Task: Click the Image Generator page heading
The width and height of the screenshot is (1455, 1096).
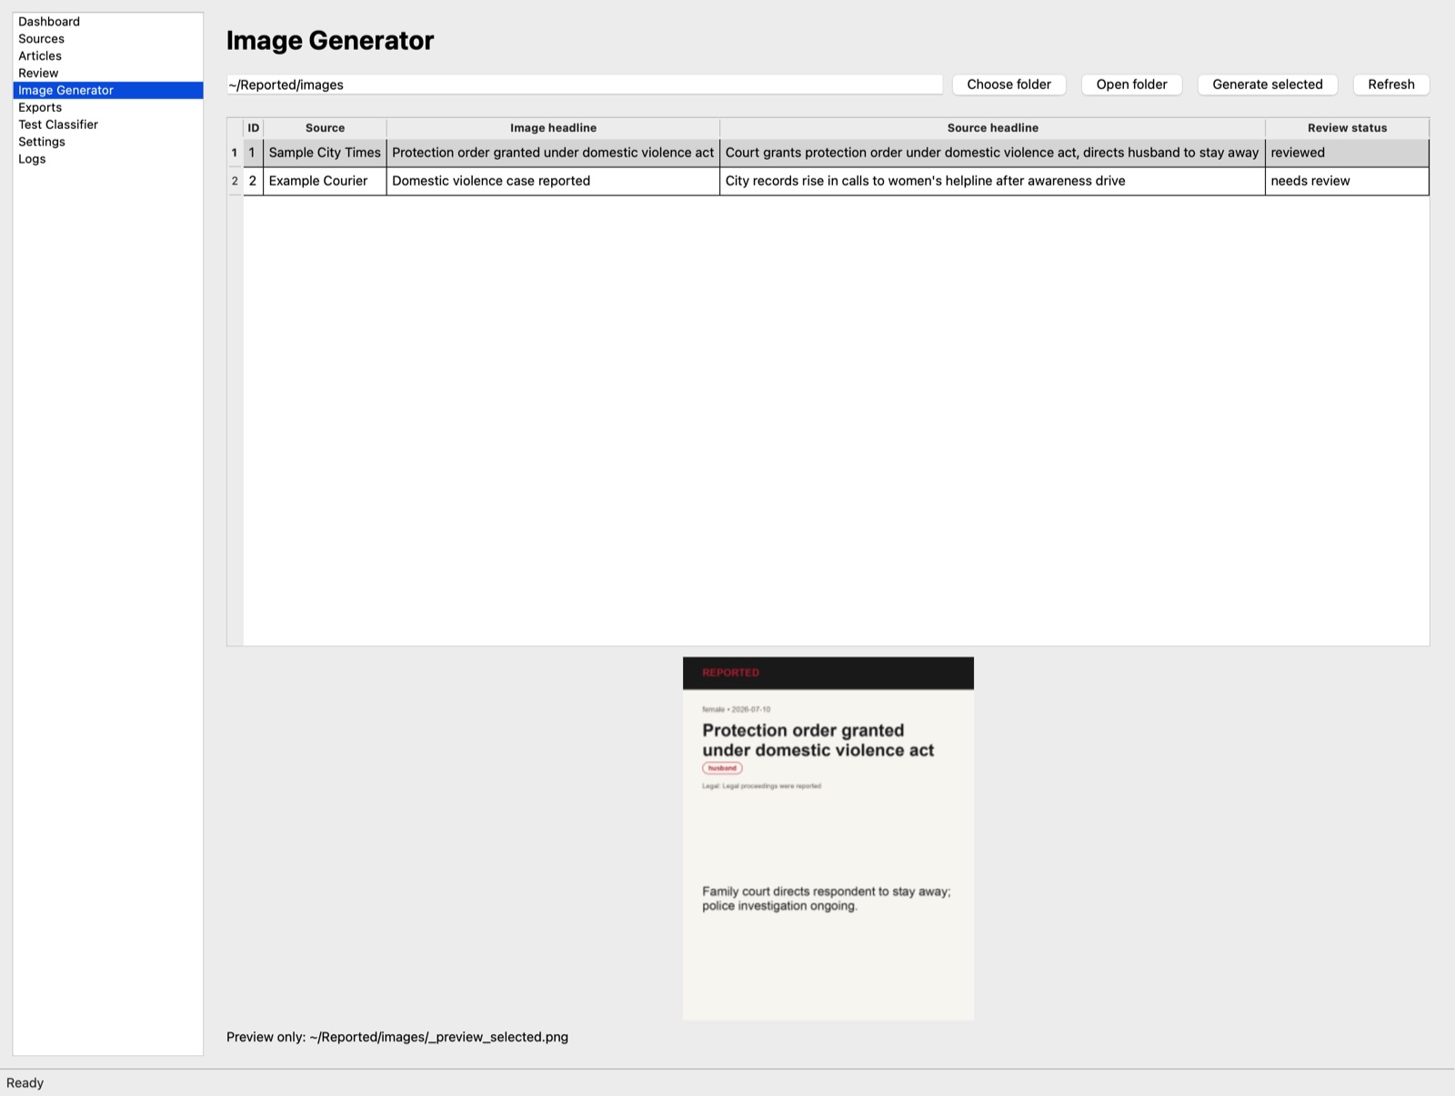Action: pyautogui.click(x=330, y=41)
